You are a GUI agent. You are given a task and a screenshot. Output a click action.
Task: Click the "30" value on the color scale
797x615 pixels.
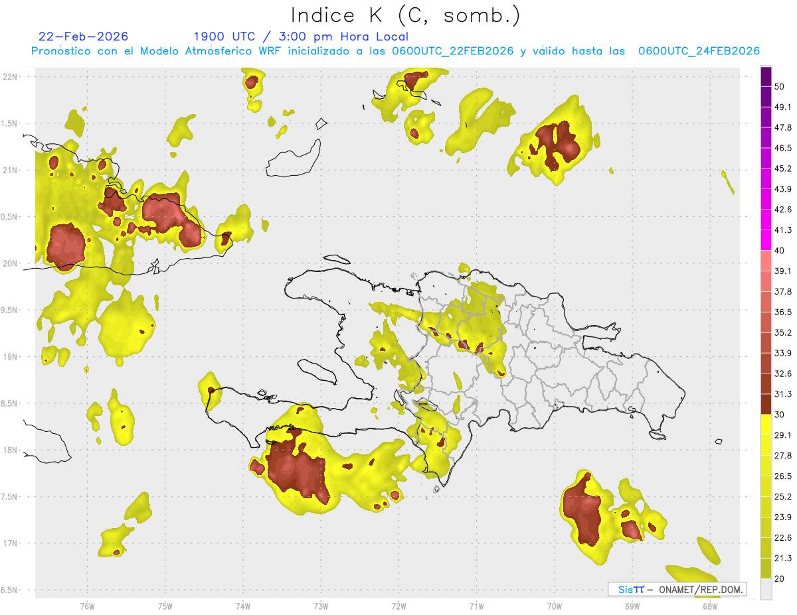click(x=780, y=415)
